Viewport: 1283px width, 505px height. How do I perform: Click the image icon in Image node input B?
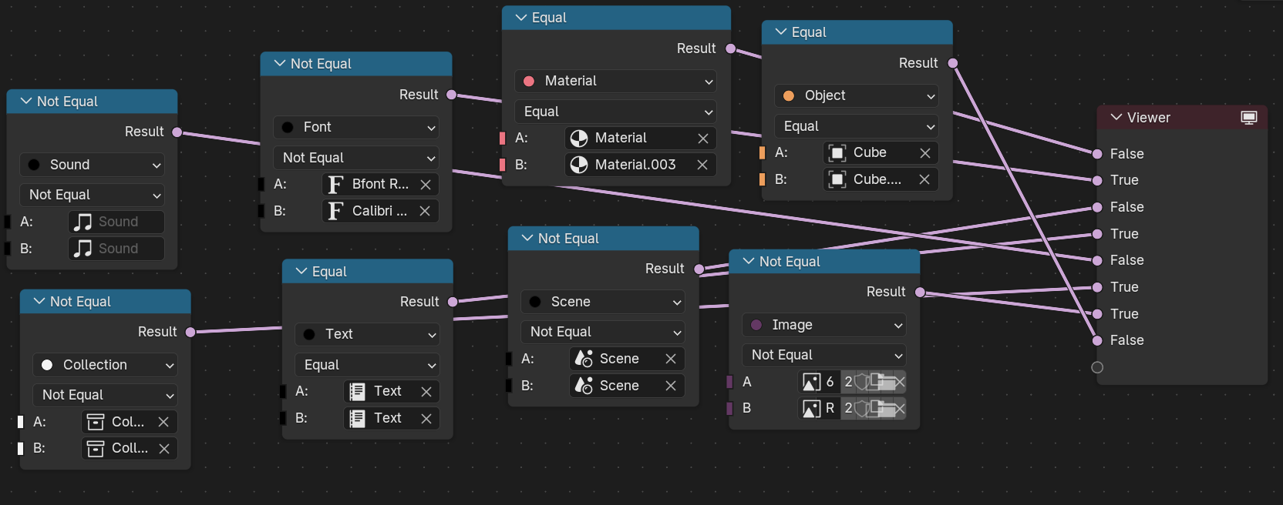(811, 408)
